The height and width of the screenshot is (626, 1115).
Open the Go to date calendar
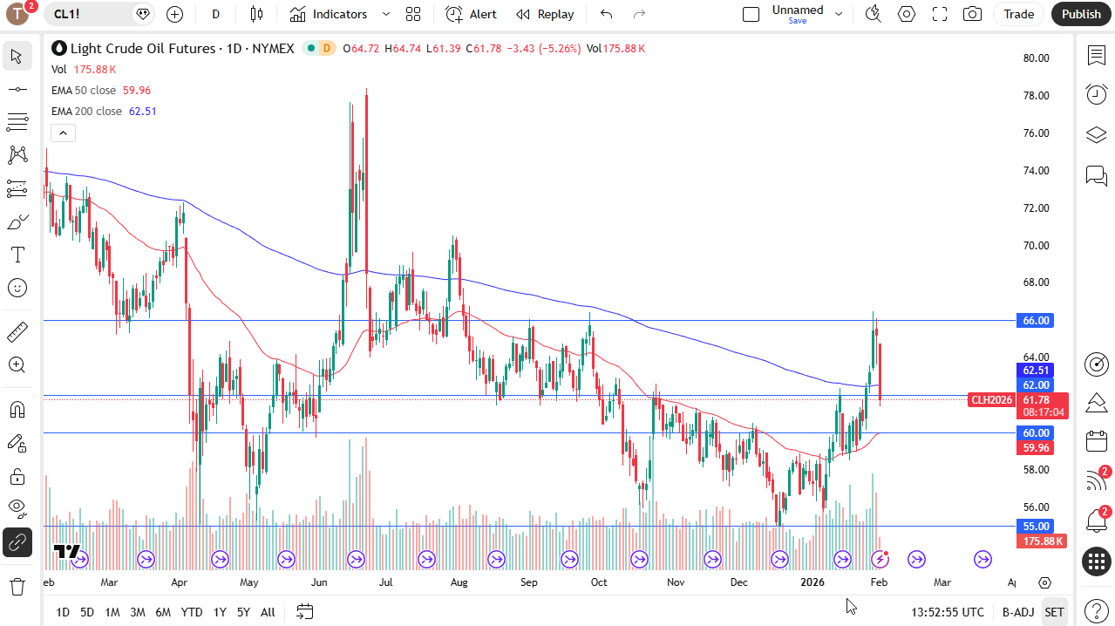(x=305, y=612)
